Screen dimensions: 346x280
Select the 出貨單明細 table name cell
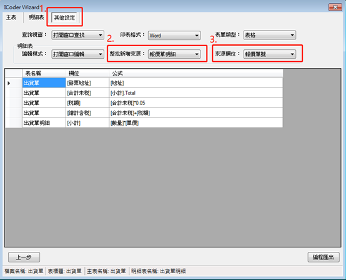coord(44,122)
